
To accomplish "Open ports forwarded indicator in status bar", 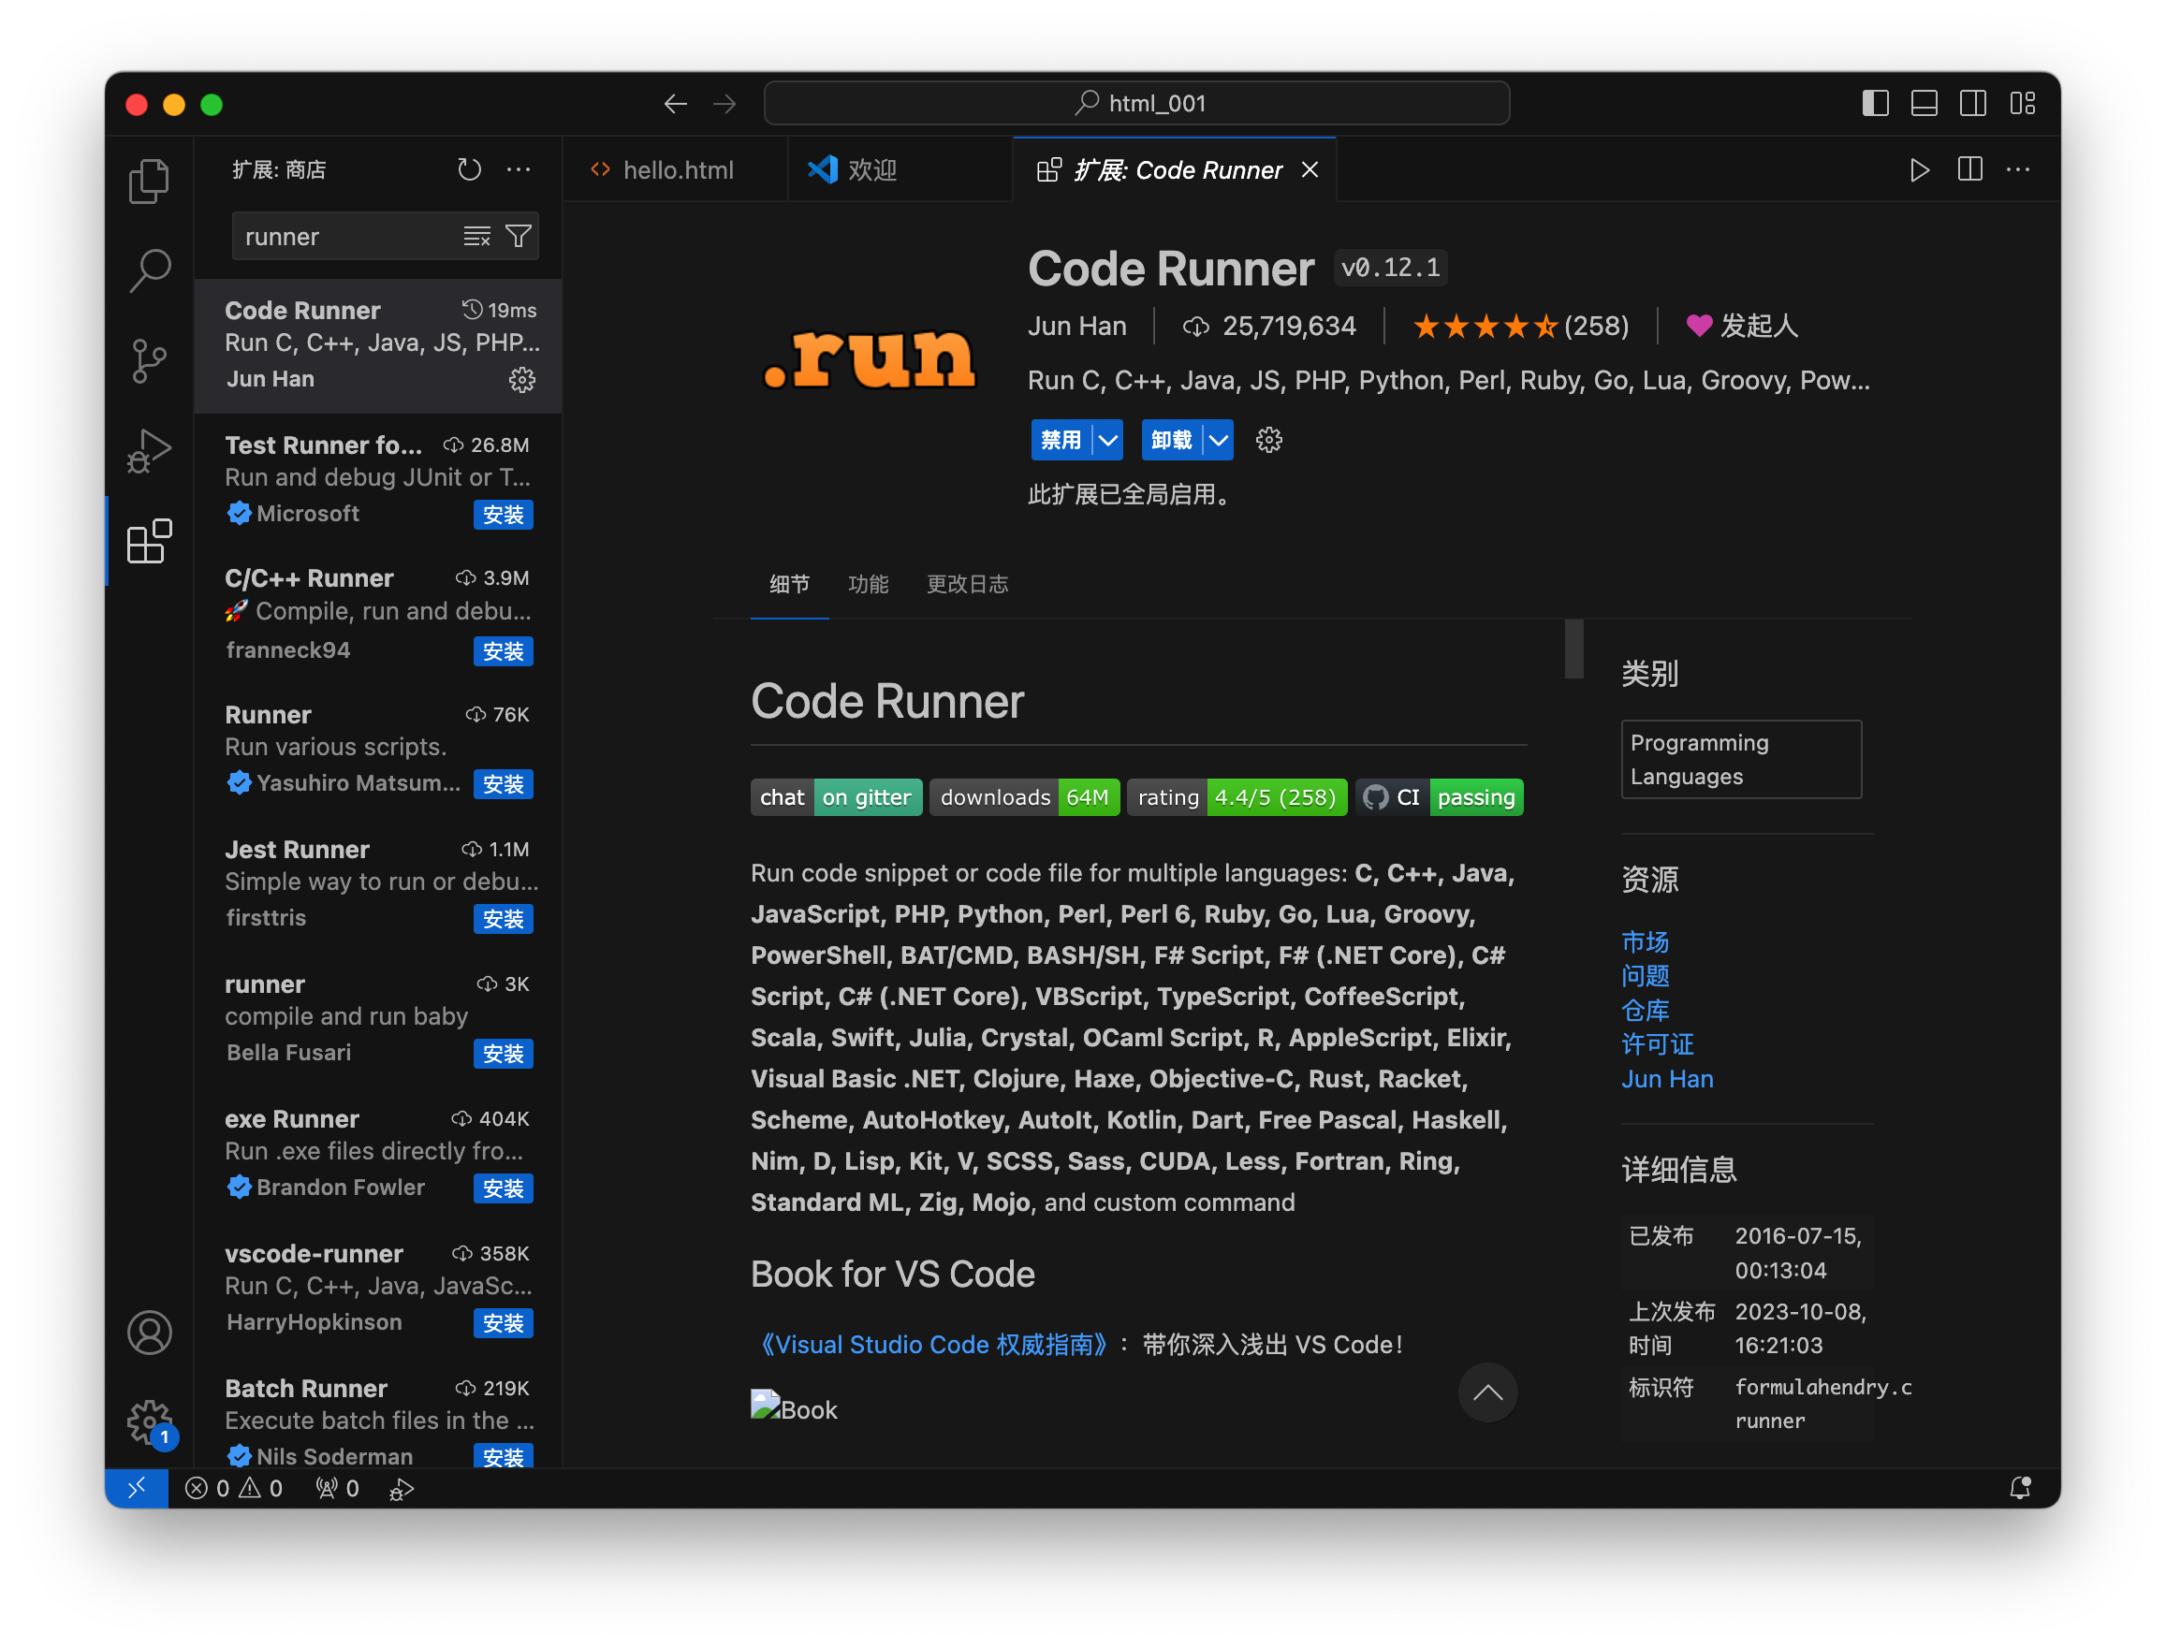I will [337, 1488].
